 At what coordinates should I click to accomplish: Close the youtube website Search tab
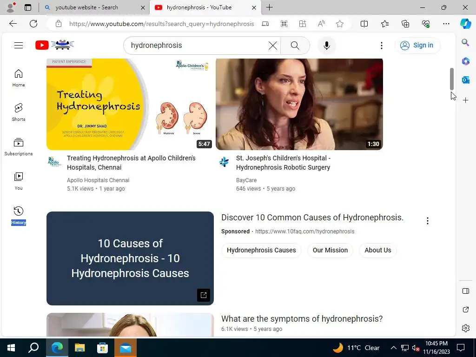click(x=143, y=7)
